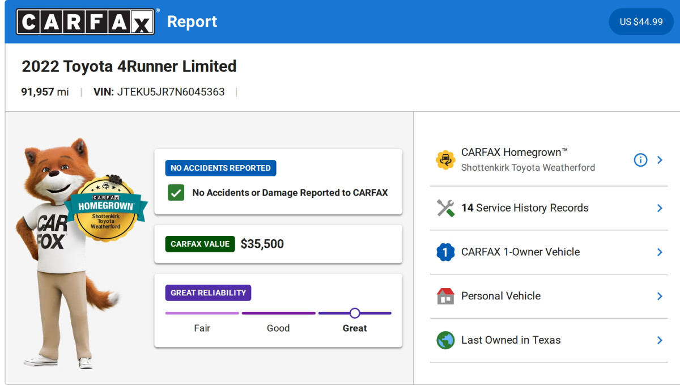Open 14 Service History Records row

click(x=549, y=208)
